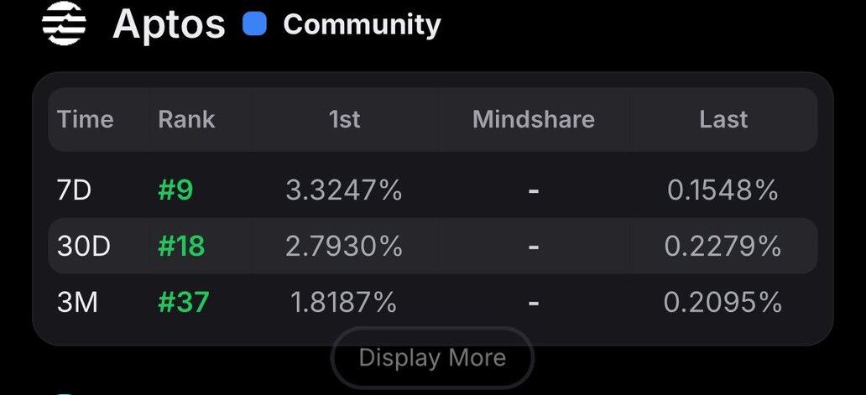The width and height of the screenshot is (866, 395).
Task: Click the green #18 rank
Action: pos(181,246)
